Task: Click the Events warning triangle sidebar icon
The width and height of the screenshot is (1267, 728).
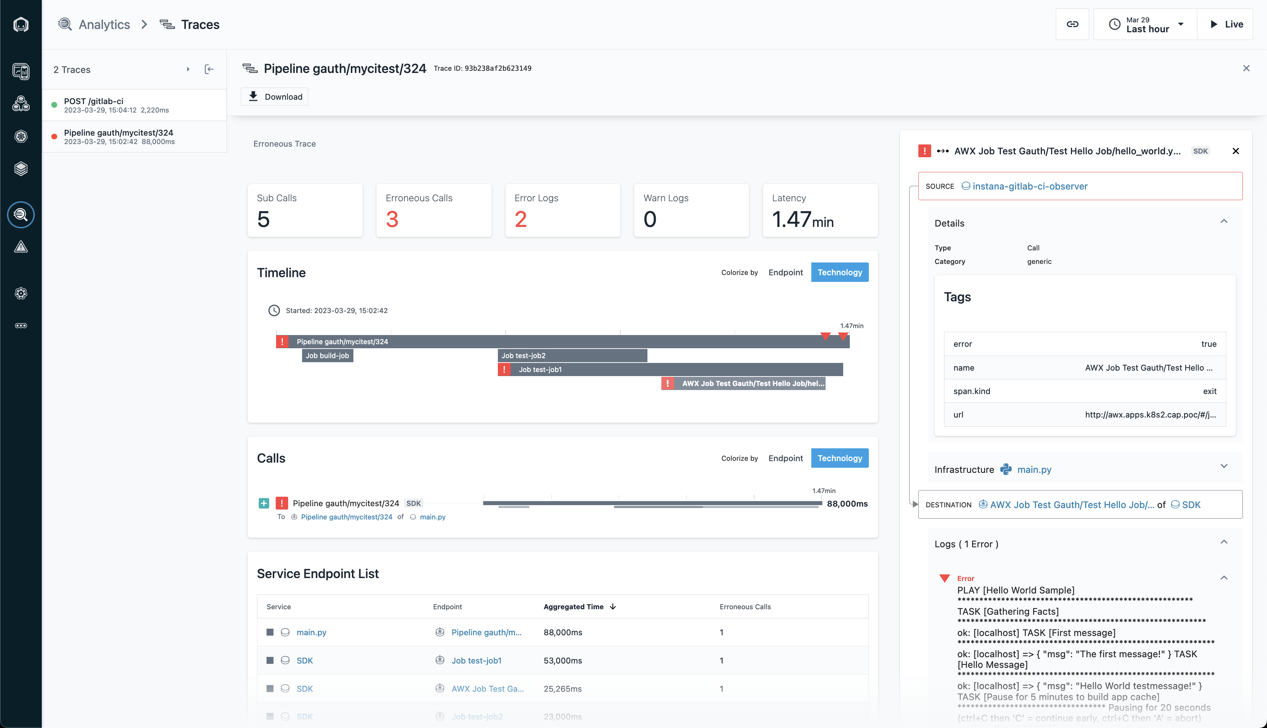Action: point(21,247)
